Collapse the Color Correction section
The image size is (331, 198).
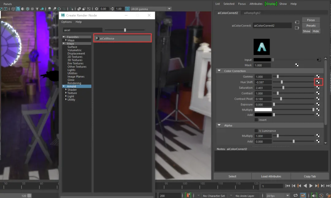(219, 71)
